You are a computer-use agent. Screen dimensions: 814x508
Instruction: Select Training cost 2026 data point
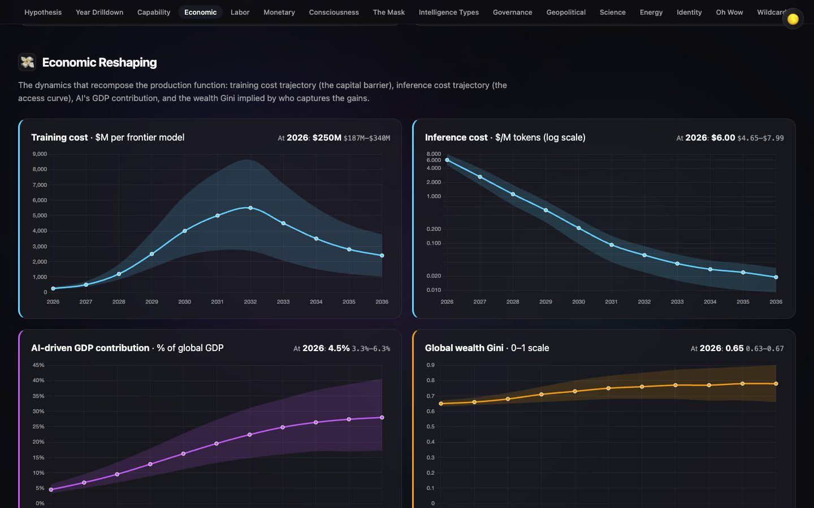(53, 288)
